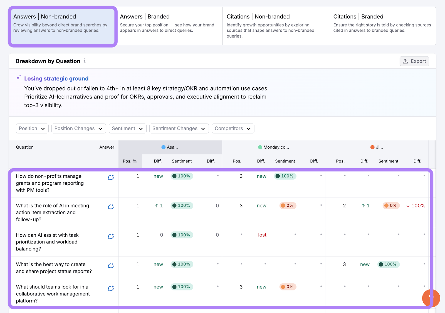The height and width of the screenshot is (313, 445).
Task: Click the blue Asana color dot
Action: [x=164, y=147]
